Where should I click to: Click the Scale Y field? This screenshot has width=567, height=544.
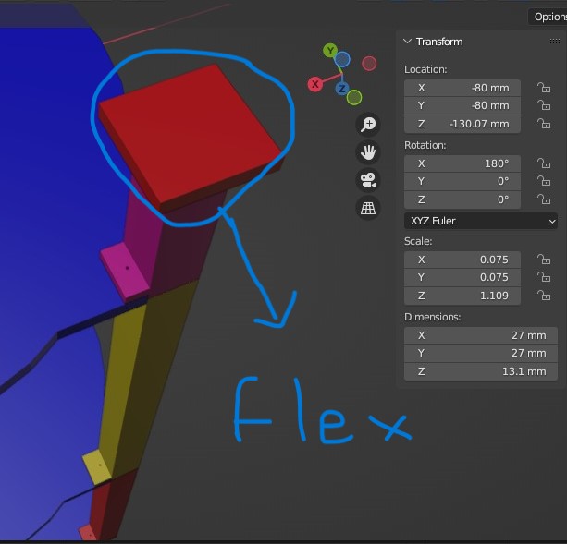click(x=462, y=277)
